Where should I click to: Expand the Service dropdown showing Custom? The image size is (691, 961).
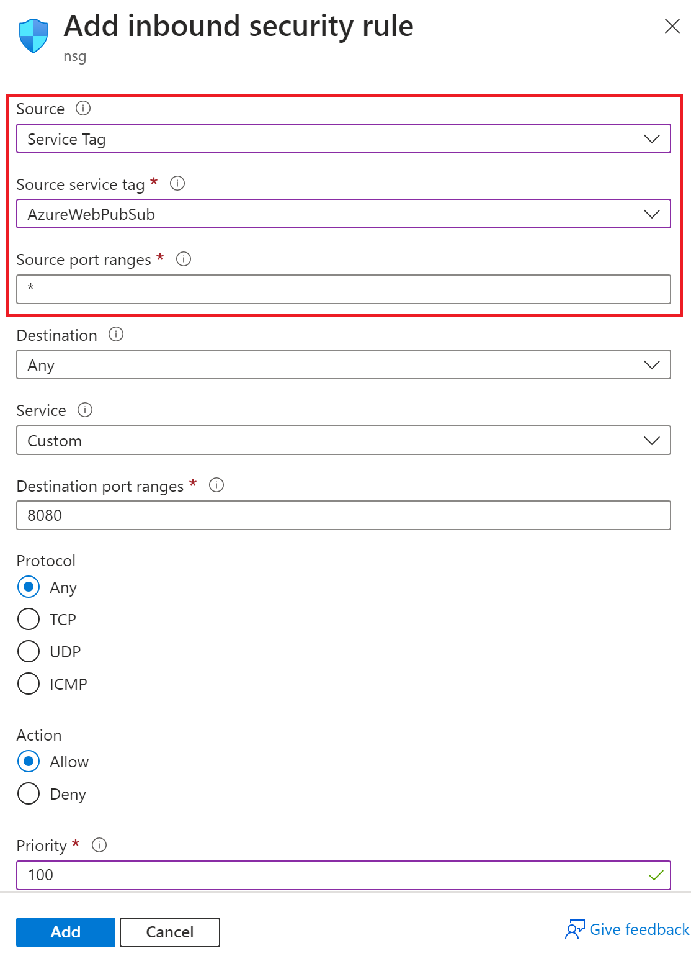click(343, 441)
